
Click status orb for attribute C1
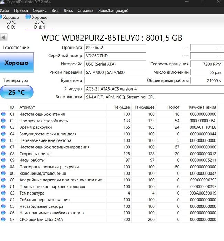click(x=3, y=187)
